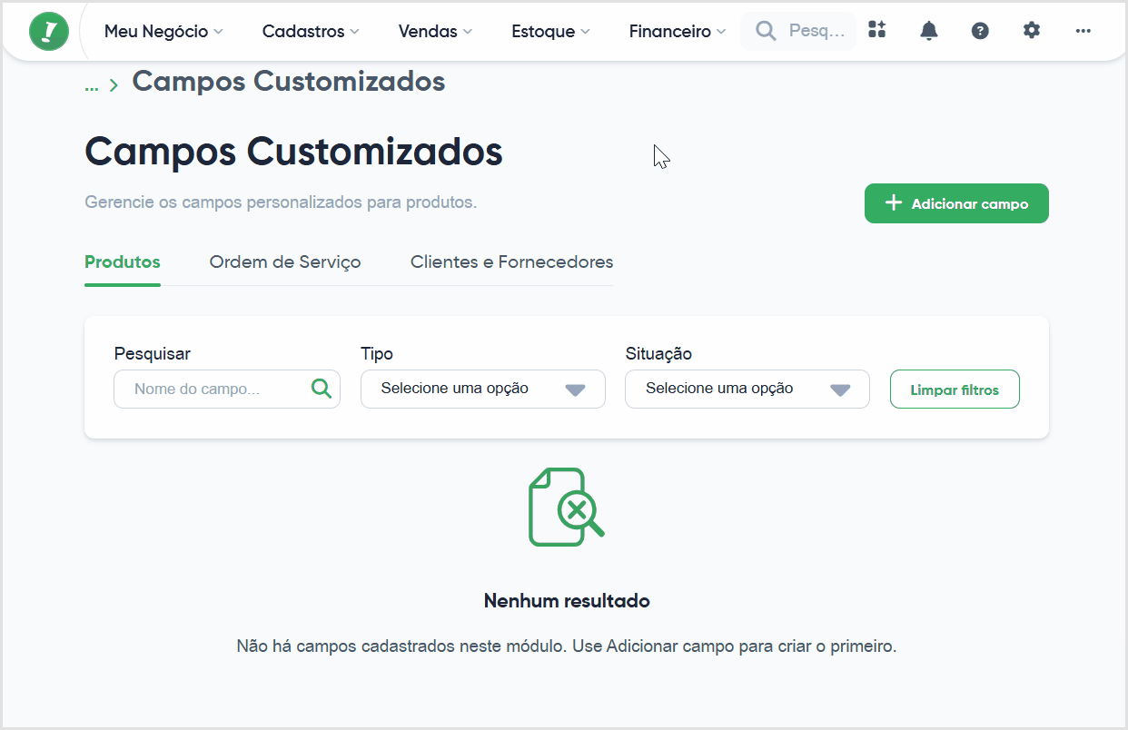The height and width of the screenshot is (730, 1128).
Task: Click the Campos Customizados page heading
Action: point(293,152)
